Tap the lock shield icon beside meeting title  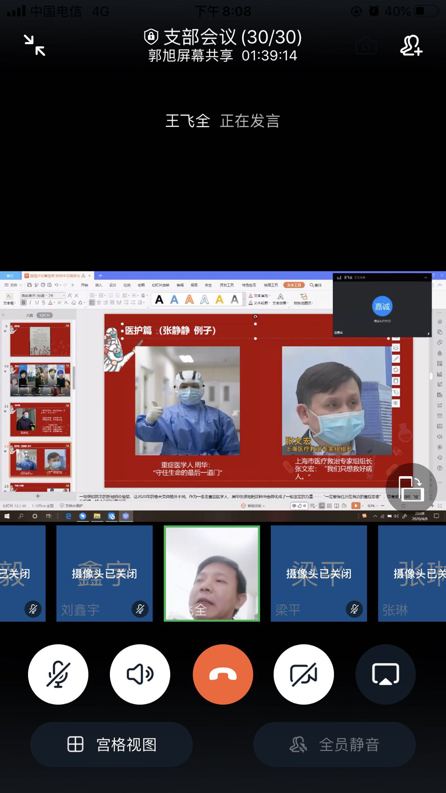[x=151, y=37]
